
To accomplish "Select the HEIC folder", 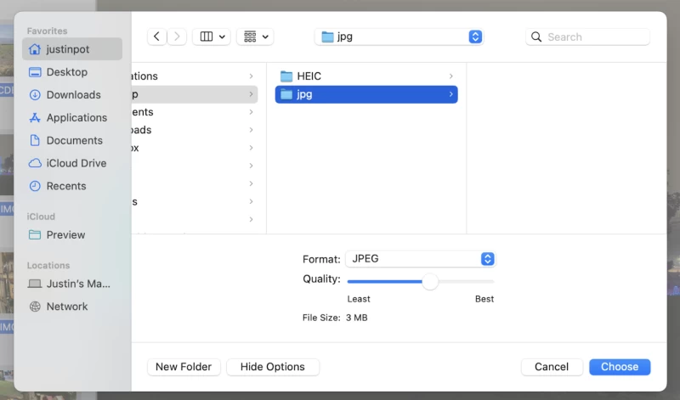I will pyautogui.click(x=309, y=76).
